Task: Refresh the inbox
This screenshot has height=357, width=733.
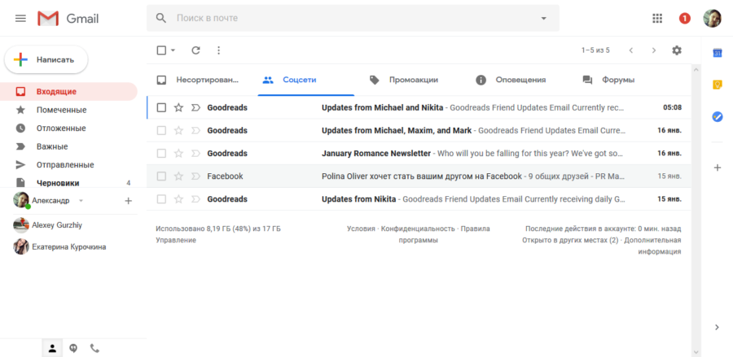Action: (x=195, y=50)
